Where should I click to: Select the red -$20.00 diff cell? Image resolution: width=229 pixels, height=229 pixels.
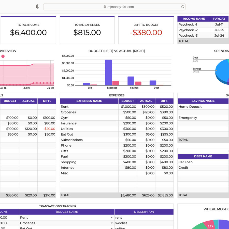[47, 129]
